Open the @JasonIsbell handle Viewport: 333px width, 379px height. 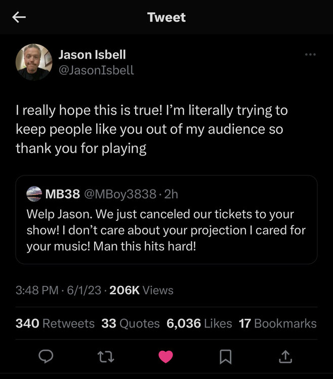[96, 70]
